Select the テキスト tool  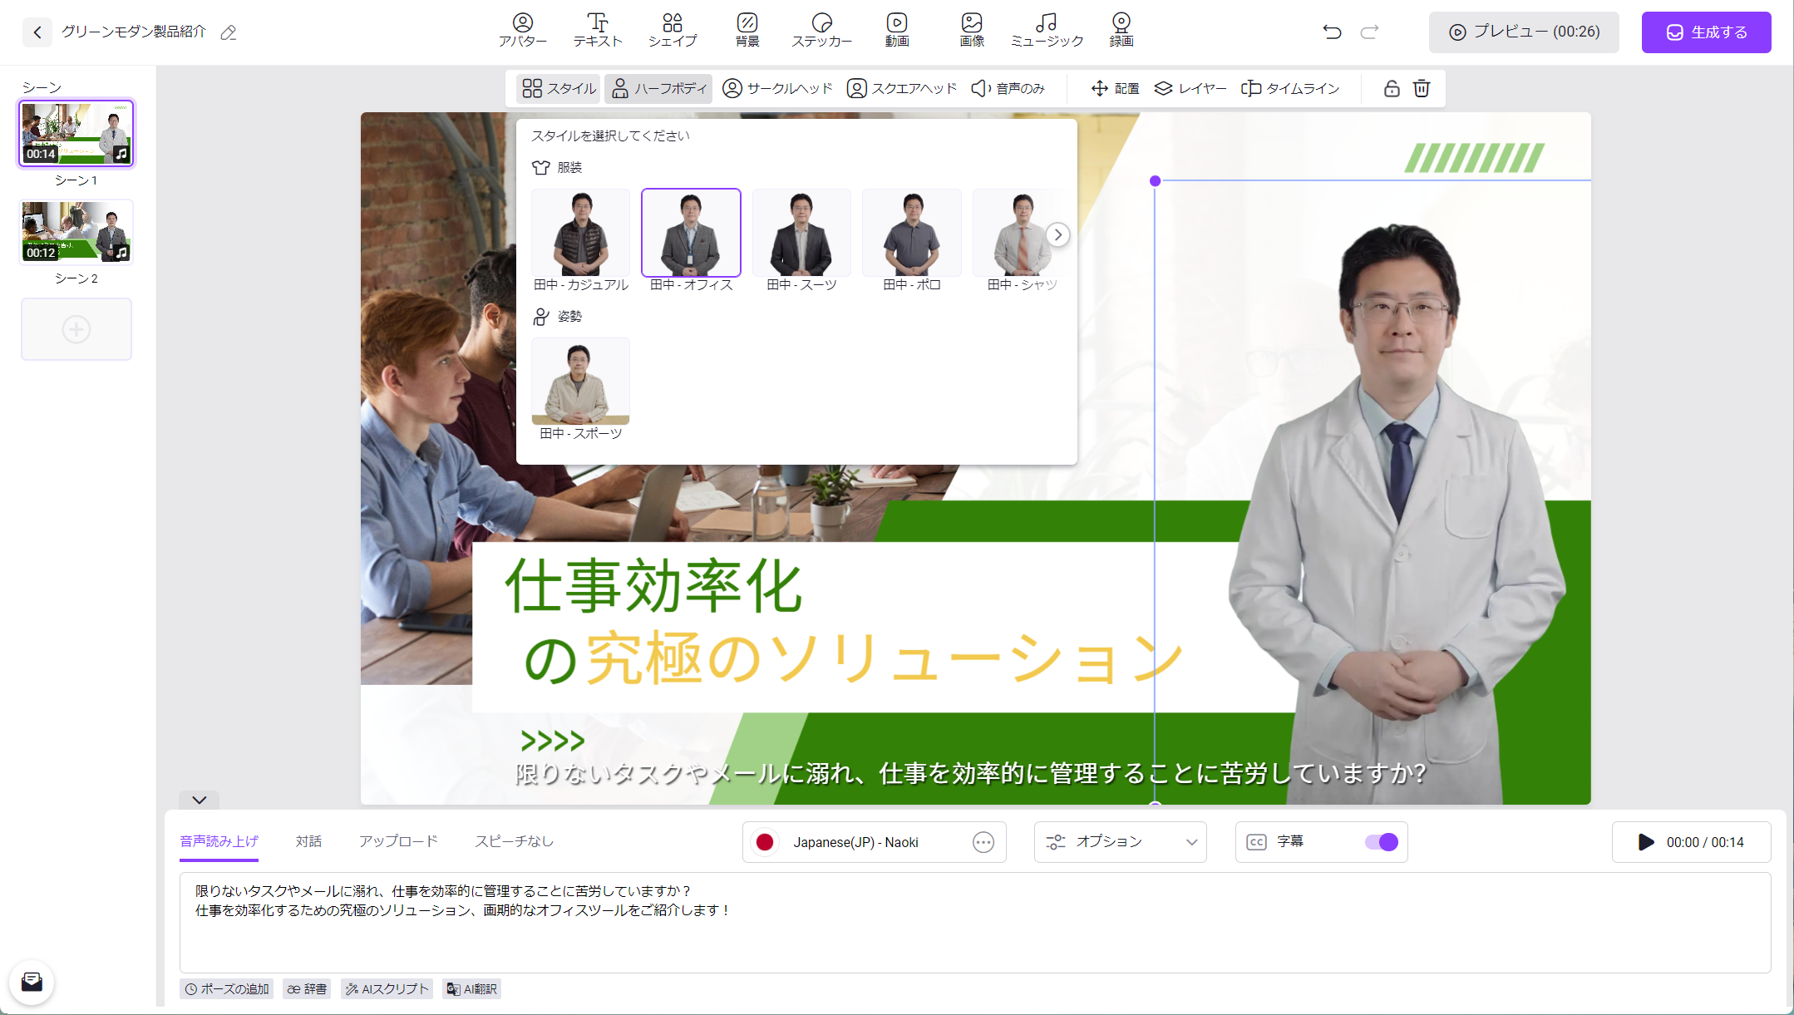tap(596, 30)
